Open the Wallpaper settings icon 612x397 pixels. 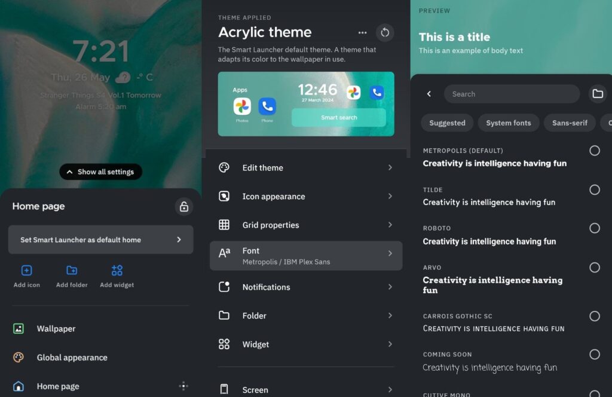tap(19, 329)
